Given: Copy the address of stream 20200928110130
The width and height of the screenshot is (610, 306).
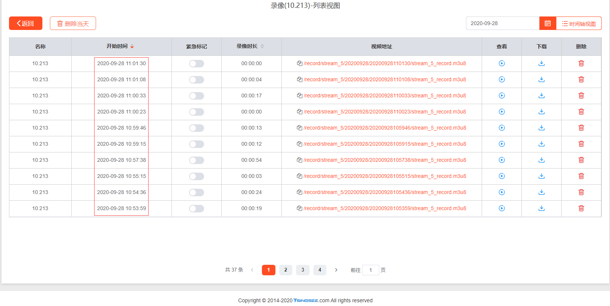Looking at the screenshot, I should click(x=299, y=63).
